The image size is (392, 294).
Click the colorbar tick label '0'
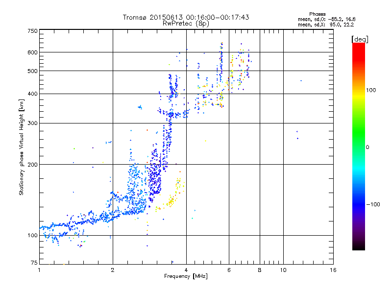click(x=367, y=147)
